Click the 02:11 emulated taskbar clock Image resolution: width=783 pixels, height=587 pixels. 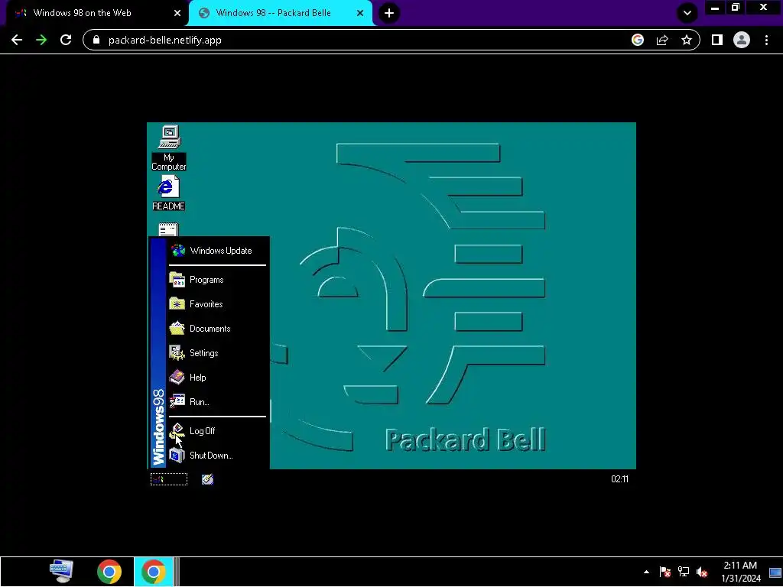(619, 479)
